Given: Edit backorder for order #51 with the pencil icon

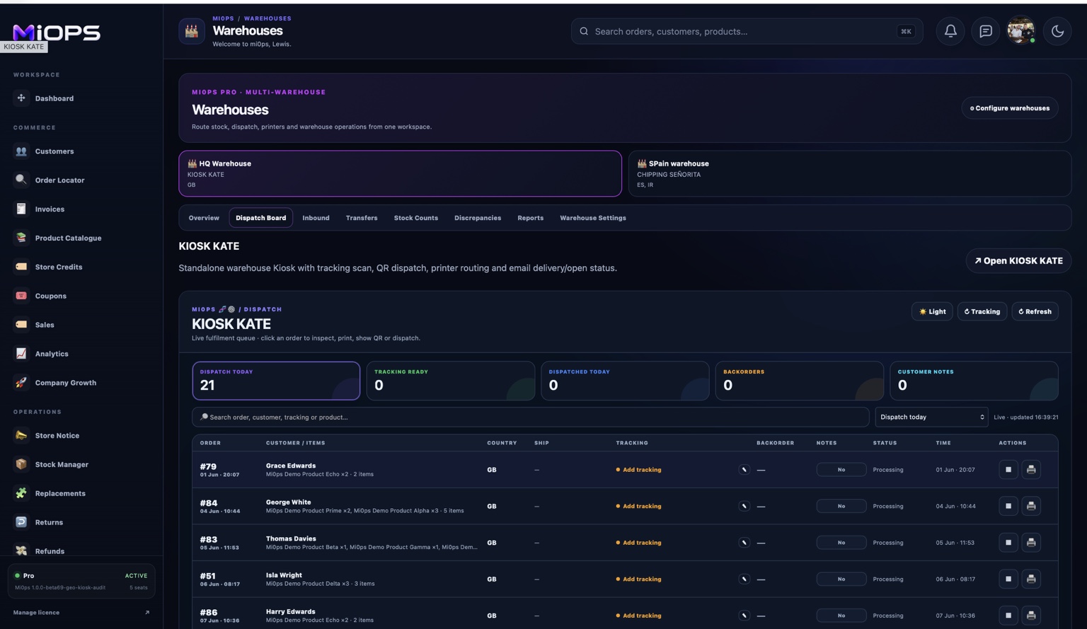Looking at the screenshot, I should tap(744, 579).
